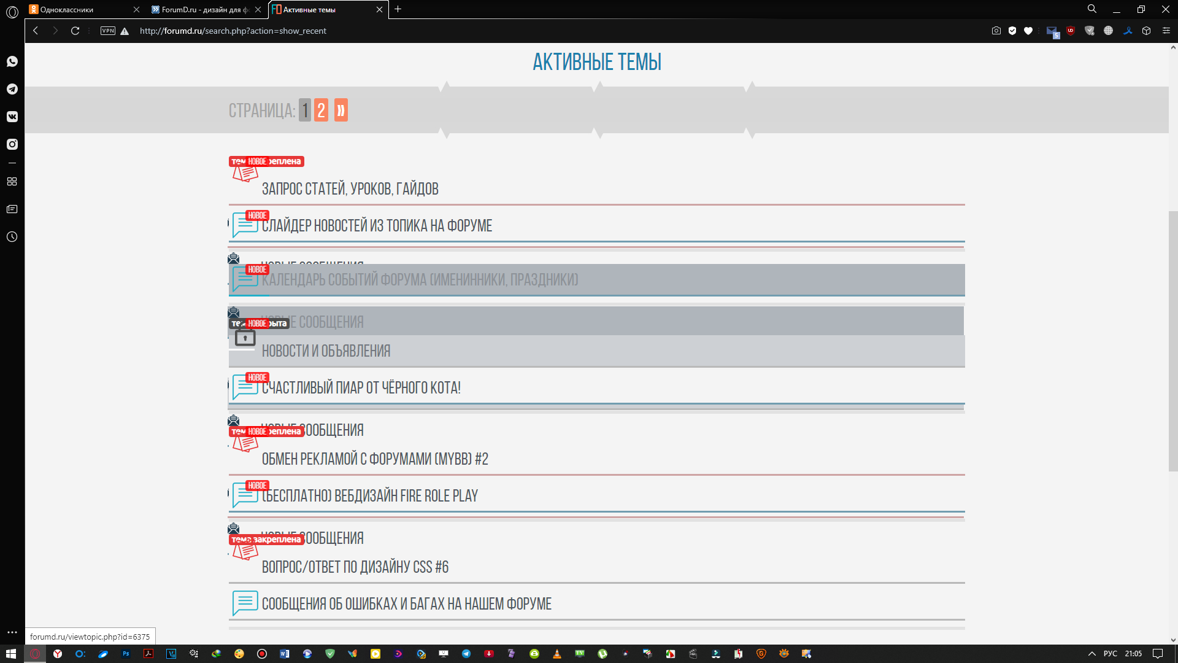Expand hidden system tray icons
Viewport: 1178px width, 663px height.
[x=1092, y=654]
